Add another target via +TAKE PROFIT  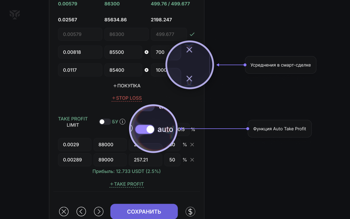[x=127, y=184]
